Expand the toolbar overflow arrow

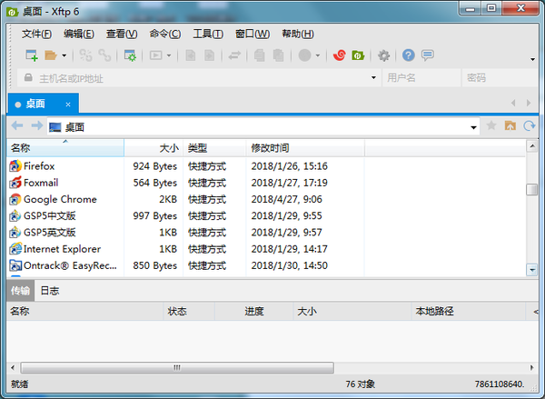click(x=532, y=59)
